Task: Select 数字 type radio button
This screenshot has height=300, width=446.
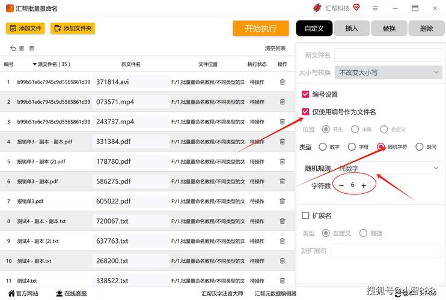Action: tap(323, 147)
